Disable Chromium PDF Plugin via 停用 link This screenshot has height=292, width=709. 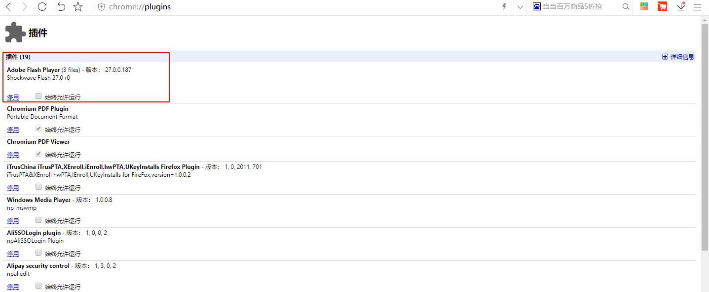click(13, 130)
